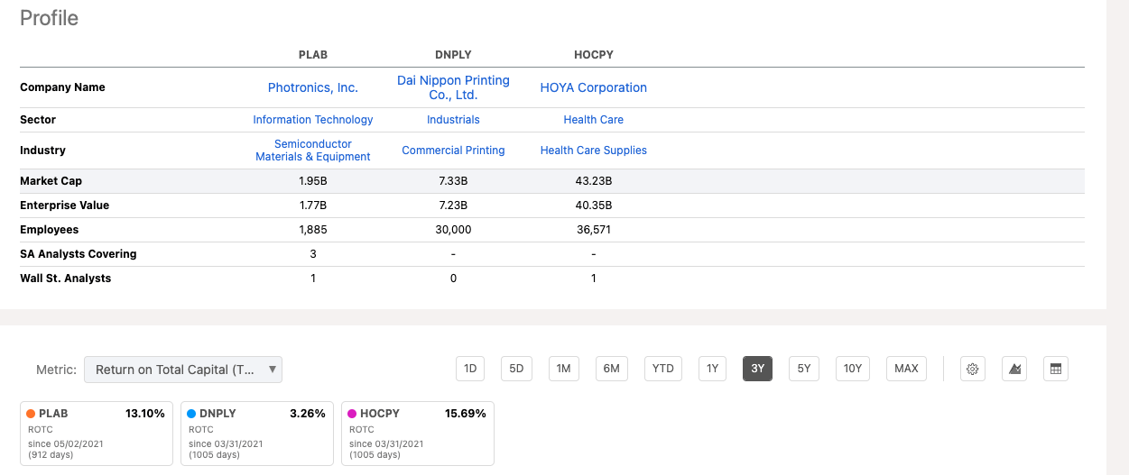Click the magenta HOCPY legend dot
Screen dimensions: 1129x475
coord(352,414)
